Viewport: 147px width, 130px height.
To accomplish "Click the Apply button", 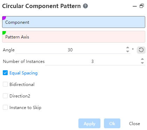I will 89,123.
